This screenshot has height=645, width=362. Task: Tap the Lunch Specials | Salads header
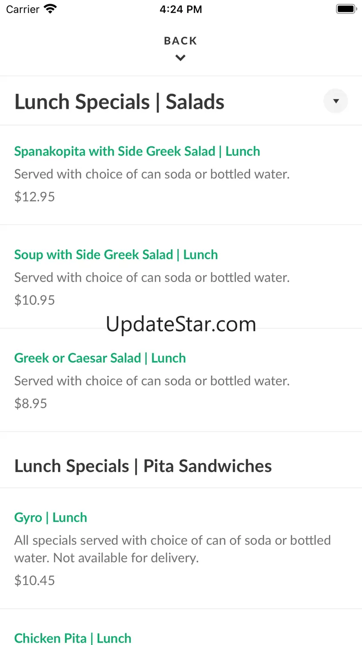[119, 102]
